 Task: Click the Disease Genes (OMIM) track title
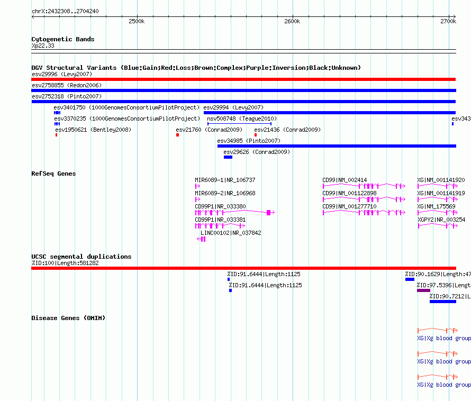click(x=68, y=318)
